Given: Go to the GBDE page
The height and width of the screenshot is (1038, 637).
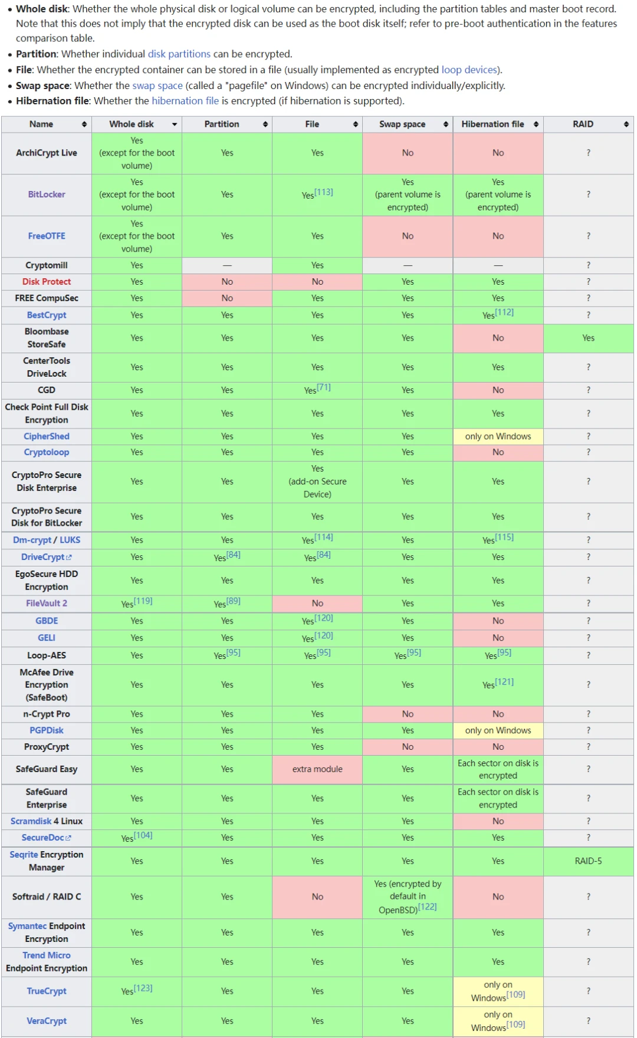Looking at the screenshot, I should pyautogui.click(x=47, y=621).
